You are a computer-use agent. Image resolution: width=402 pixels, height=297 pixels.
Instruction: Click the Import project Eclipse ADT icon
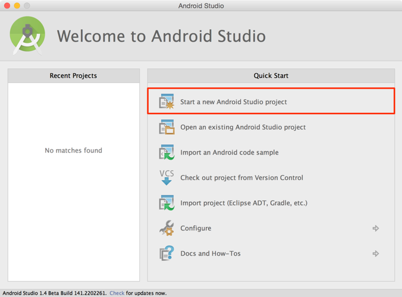click(x=167, y=203)
